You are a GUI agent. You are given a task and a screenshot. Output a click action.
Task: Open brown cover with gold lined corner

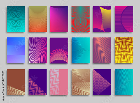(x=16, y=82)
